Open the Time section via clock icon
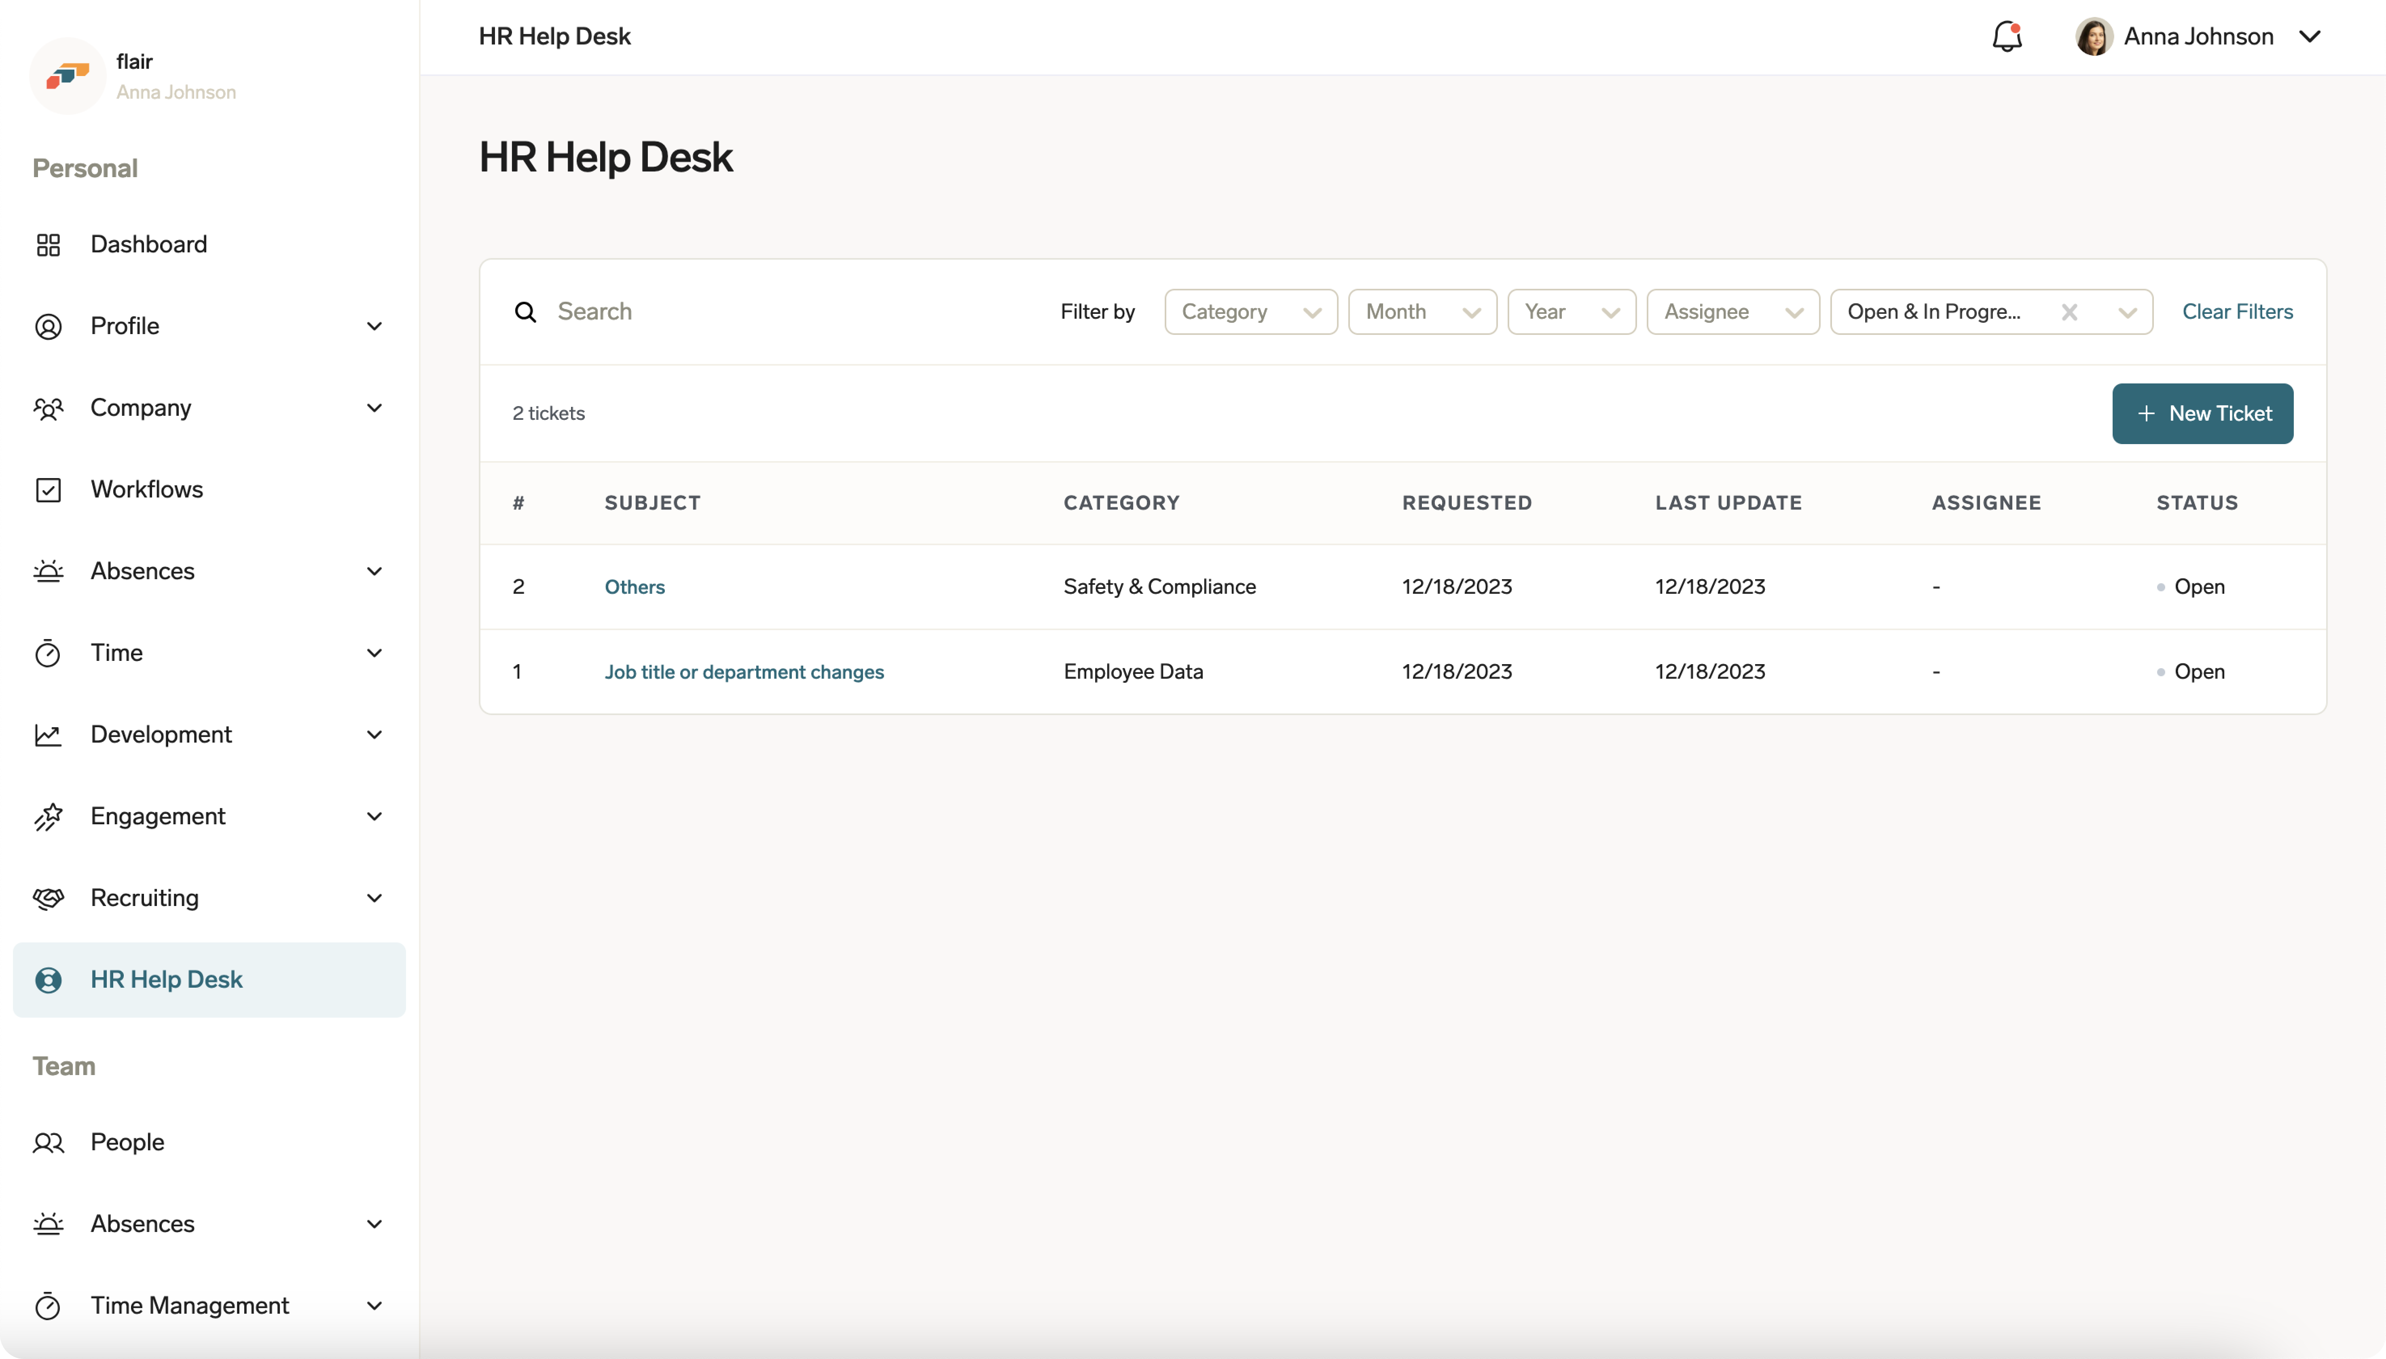 (49, 652)
